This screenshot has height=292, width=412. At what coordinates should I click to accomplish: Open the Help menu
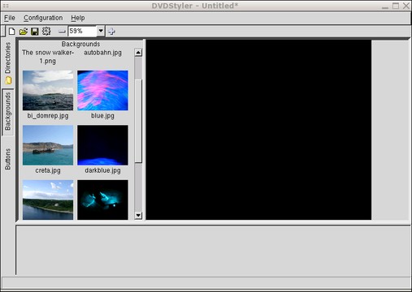click(x=78, y=18)
